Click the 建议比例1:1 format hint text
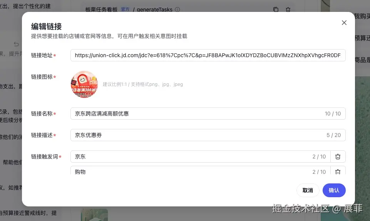370x221 pixels. point(143,84)
